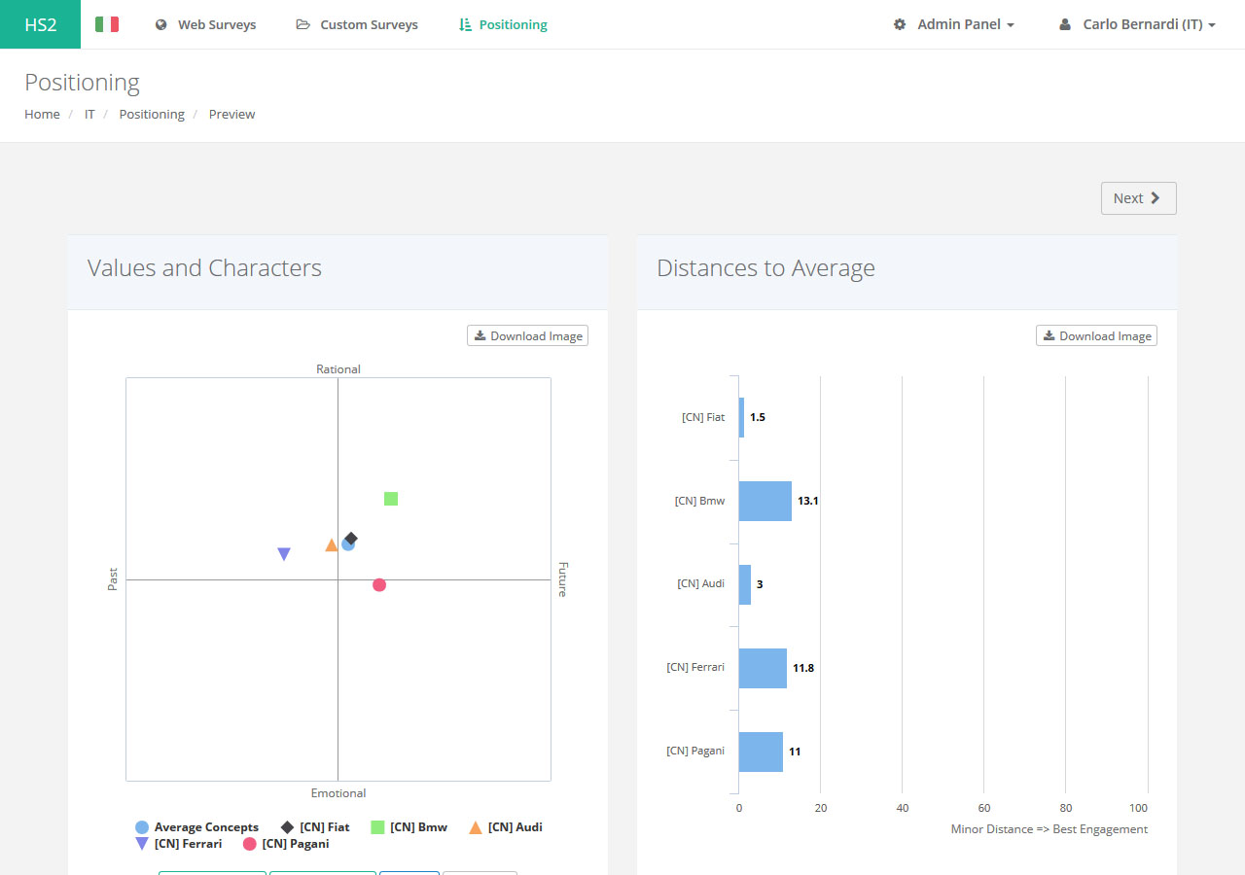The image size is (1245, 875).
Task: Download Values and Characters chart image
Action: [527, 335]
